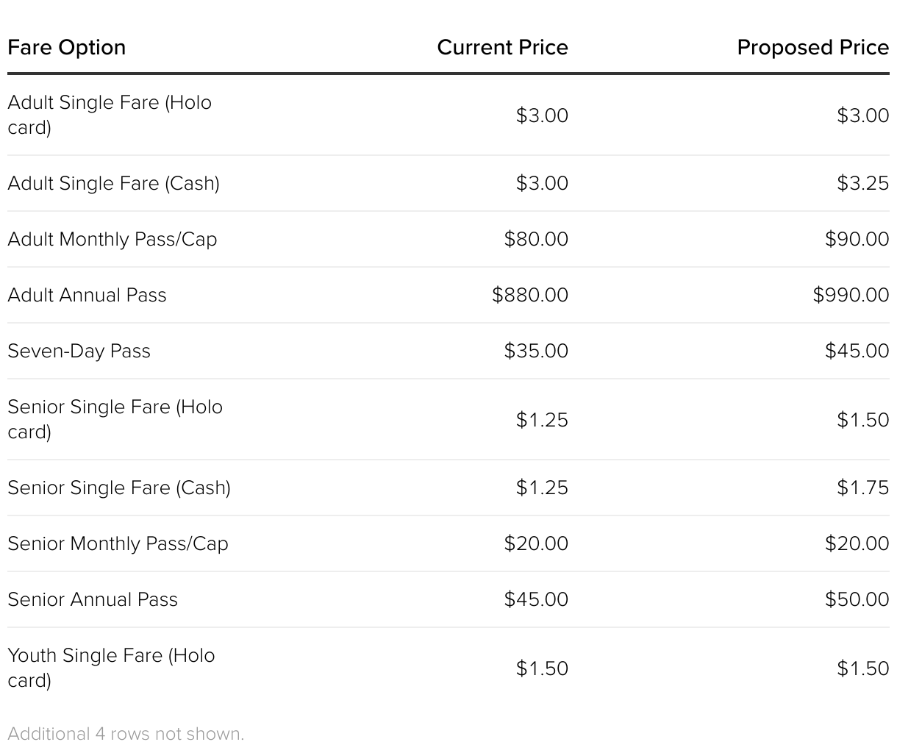Click the $990.00 proposed annual pass price

point(851,295)
